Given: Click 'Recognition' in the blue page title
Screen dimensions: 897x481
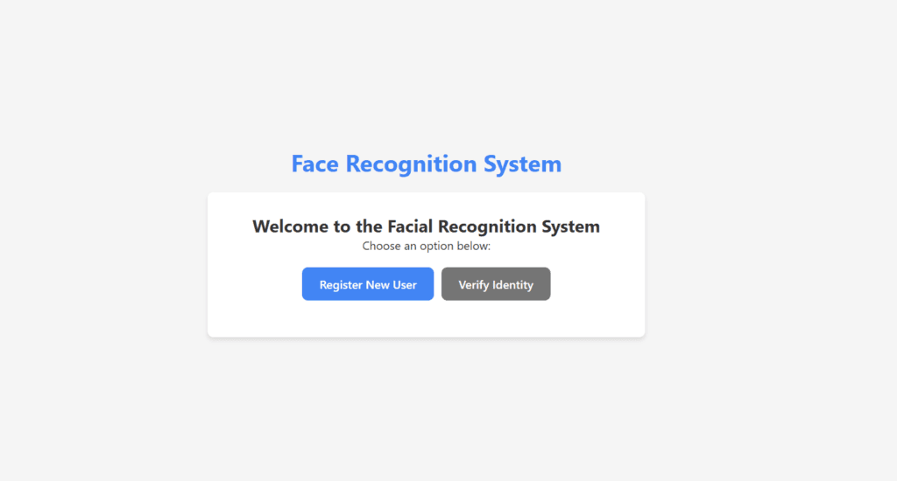Looking at the screenshot, I should (x=412, y=165).
